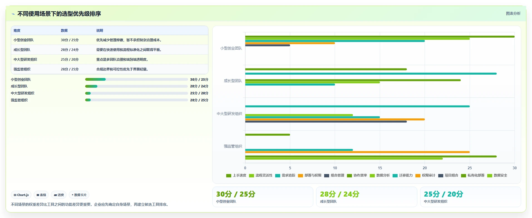
Task: Click the longest green bar for 小型创业团队
Action: click(380, 36)
